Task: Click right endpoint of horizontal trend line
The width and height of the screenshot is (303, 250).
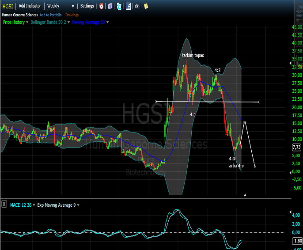Action: point(259,102)
